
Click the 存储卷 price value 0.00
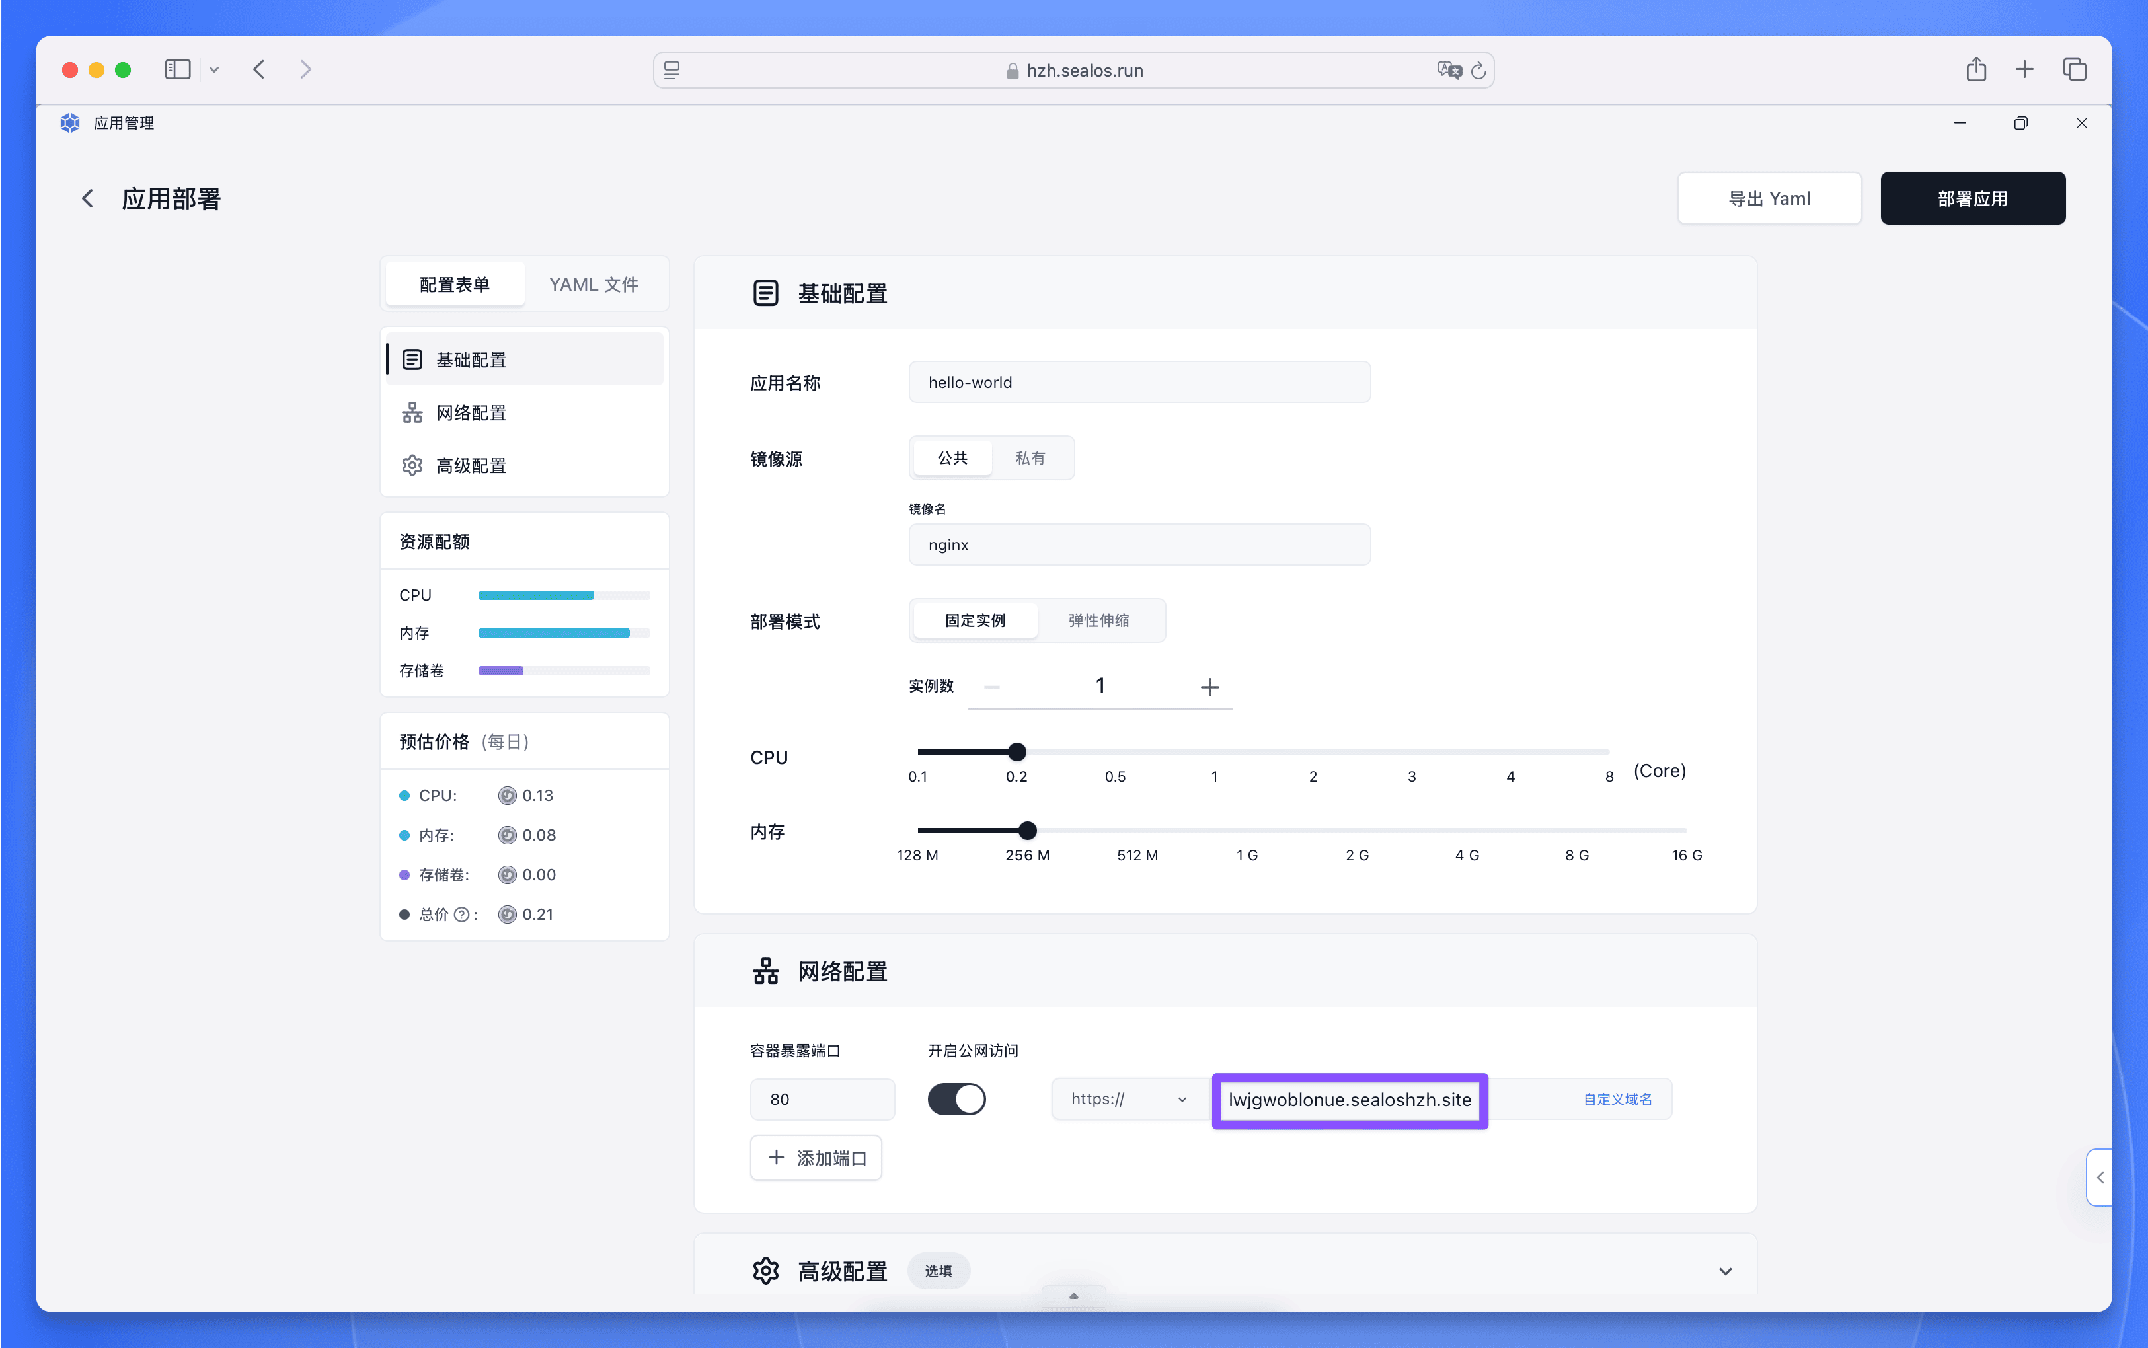(x=539, y=875)
